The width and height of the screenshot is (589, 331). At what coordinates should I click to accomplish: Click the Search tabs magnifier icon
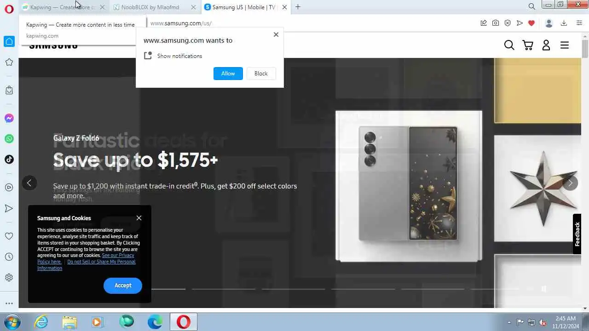pos(531,6)
